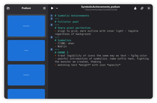Click the SymbolicAchievements.podium window title

100,7
